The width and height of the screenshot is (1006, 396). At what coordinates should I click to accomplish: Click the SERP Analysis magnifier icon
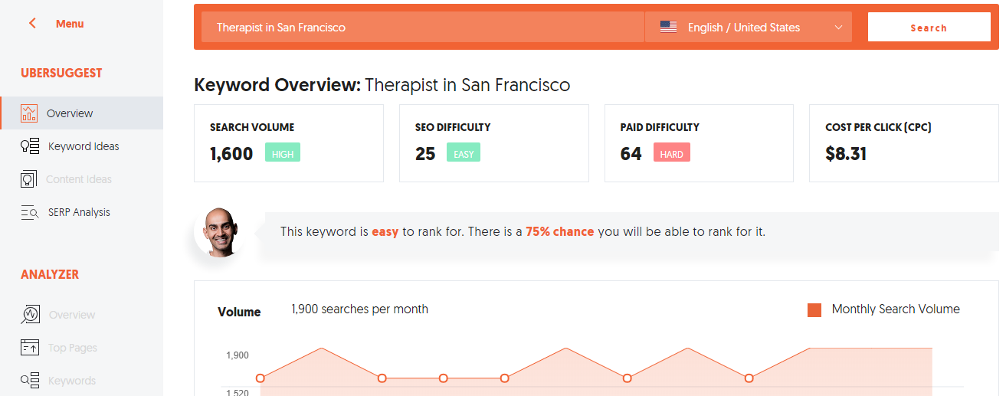pyautogui.click(x=29, y=213)
